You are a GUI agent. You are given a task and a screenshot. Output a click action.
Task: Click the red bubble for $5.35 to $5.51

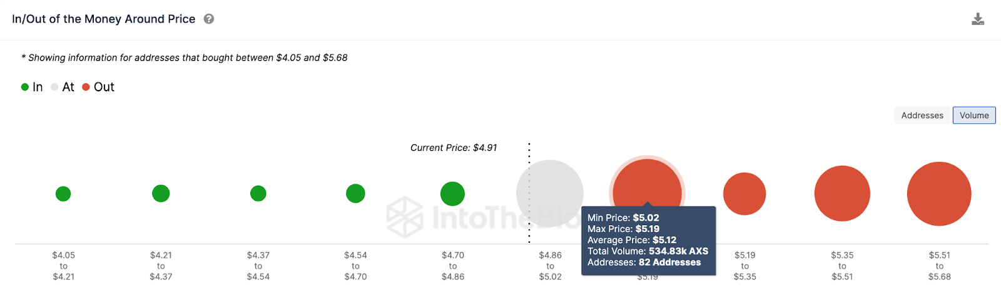tap(842, 194)
